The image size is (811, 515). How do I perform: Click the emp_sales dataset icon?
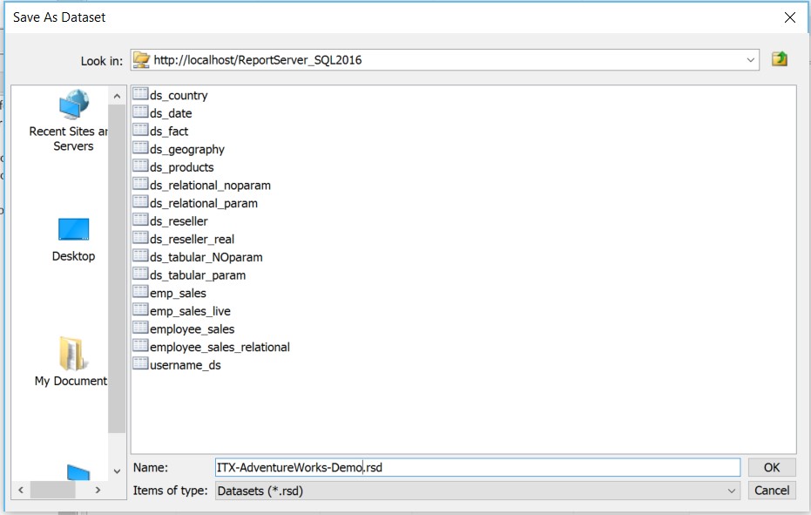coord(141,291)
